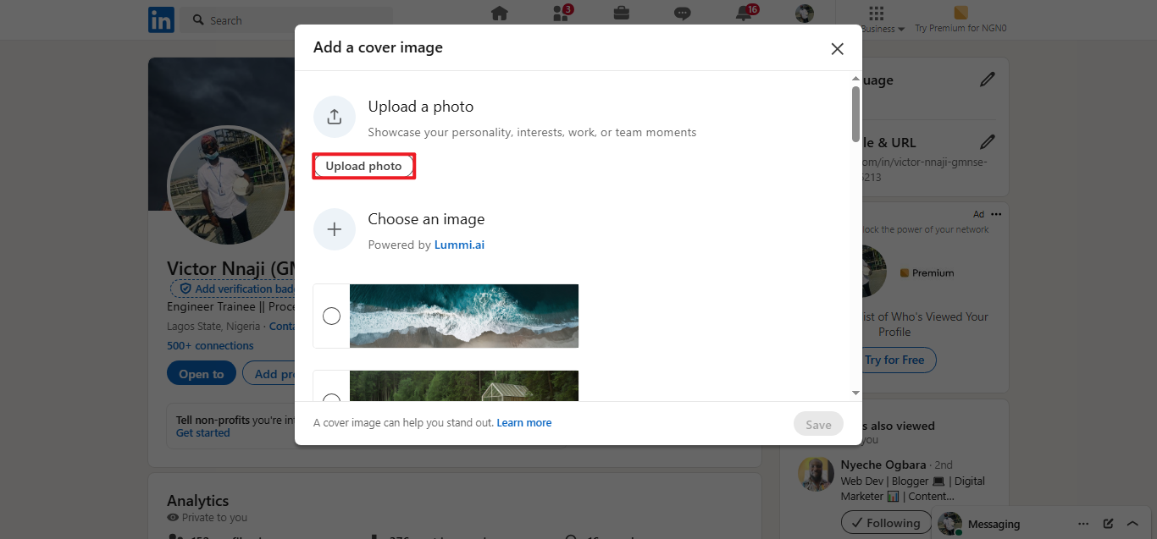Click the Choose an image heading

click(x=426, y=219)
